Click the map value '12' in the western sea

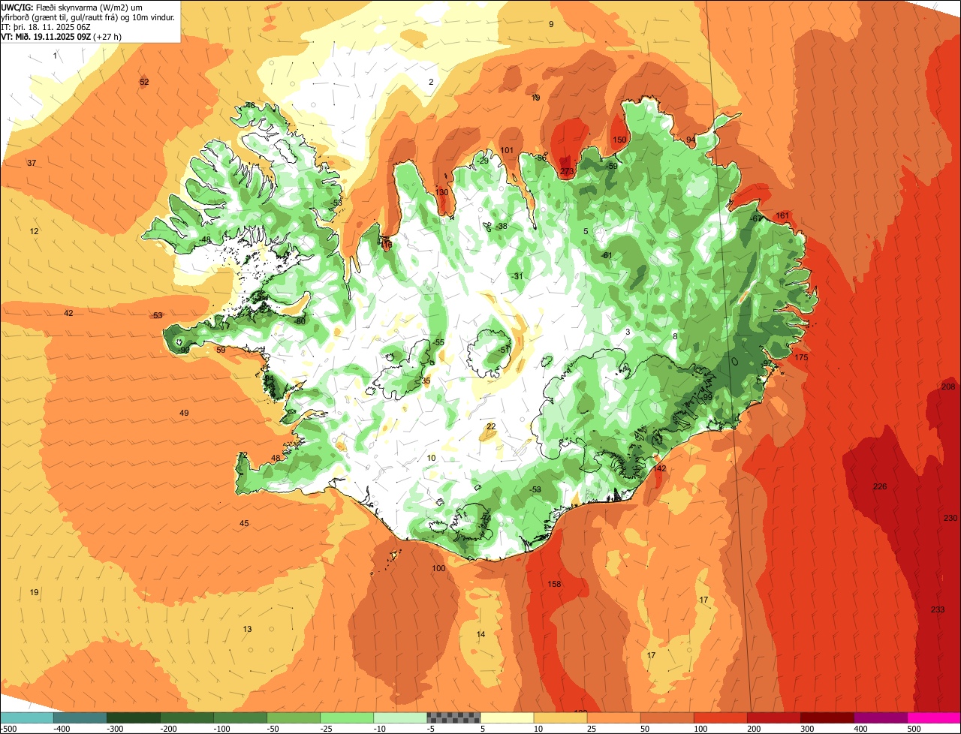(34, 231)
